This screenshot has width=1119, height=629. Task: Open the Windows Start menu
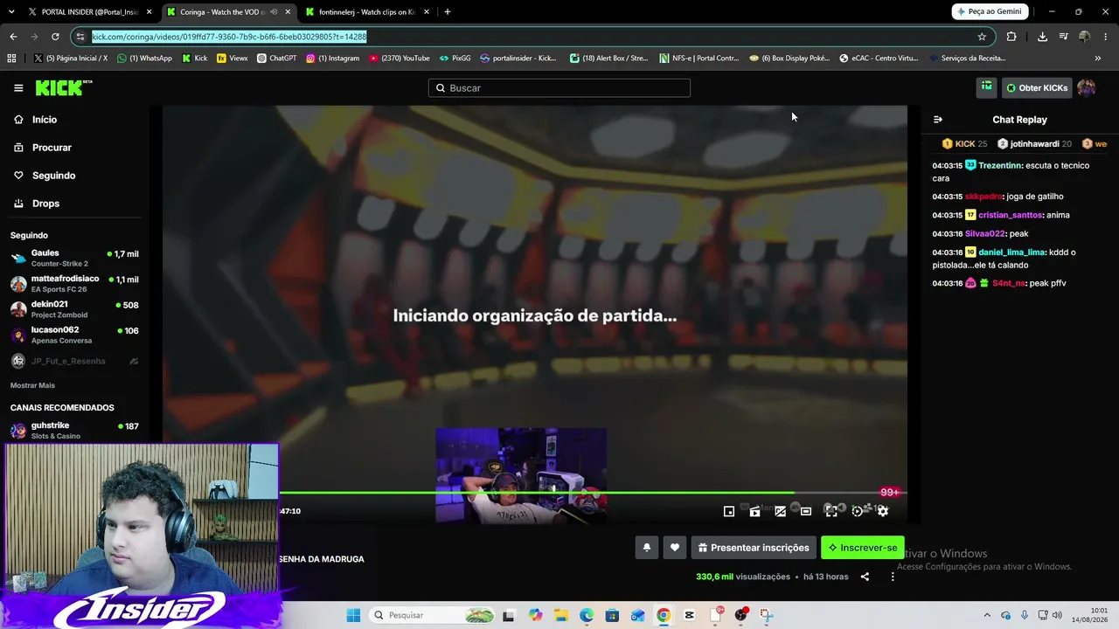point(353,615)
